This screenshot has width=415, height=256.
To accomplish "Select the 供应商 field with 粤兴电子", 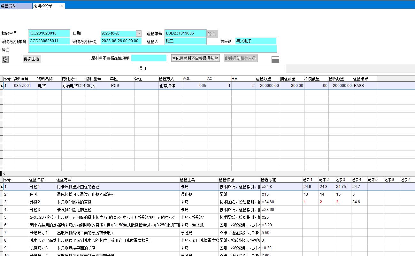I will (x=256, y=41).
